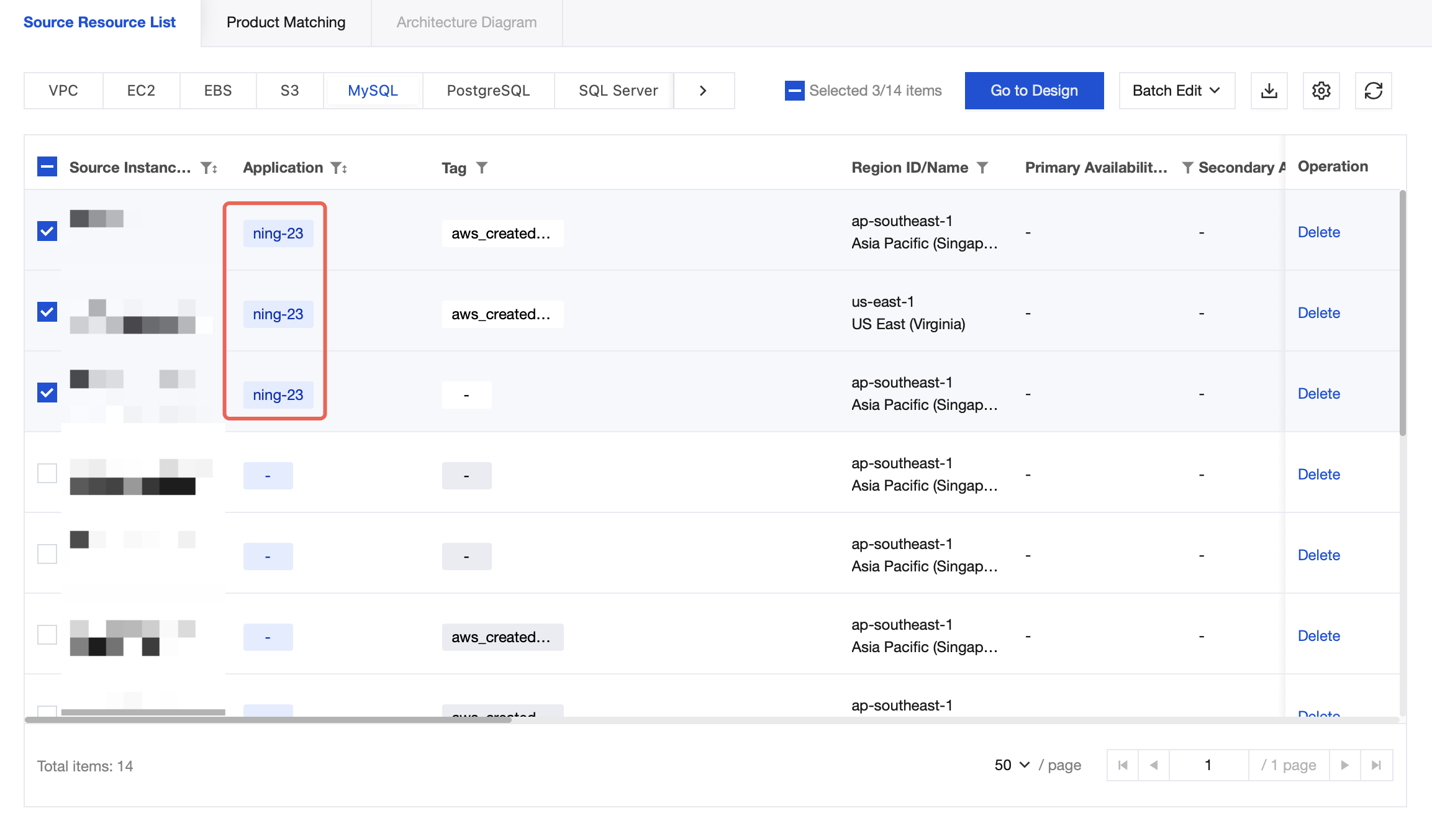Expand more resource type tabs arrow
This screenshot has height=831, width=1432.
(703, 91)
